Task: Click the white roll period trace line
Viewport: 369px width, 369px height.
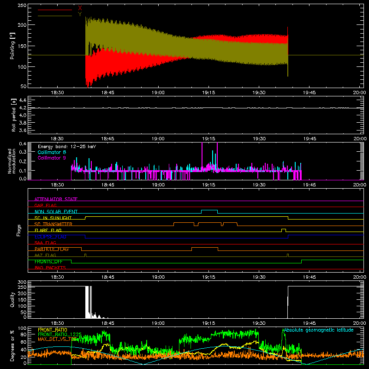Action: (x=195, y=108)
